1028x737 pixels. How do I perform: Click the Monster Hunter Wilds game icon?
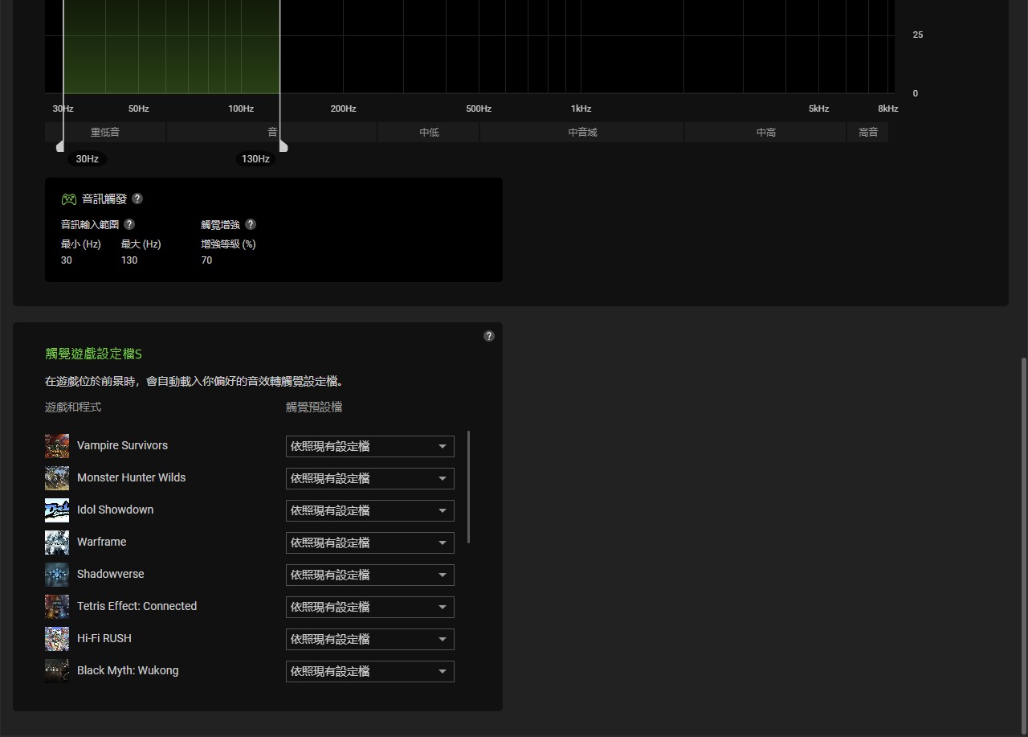point(57,478)
